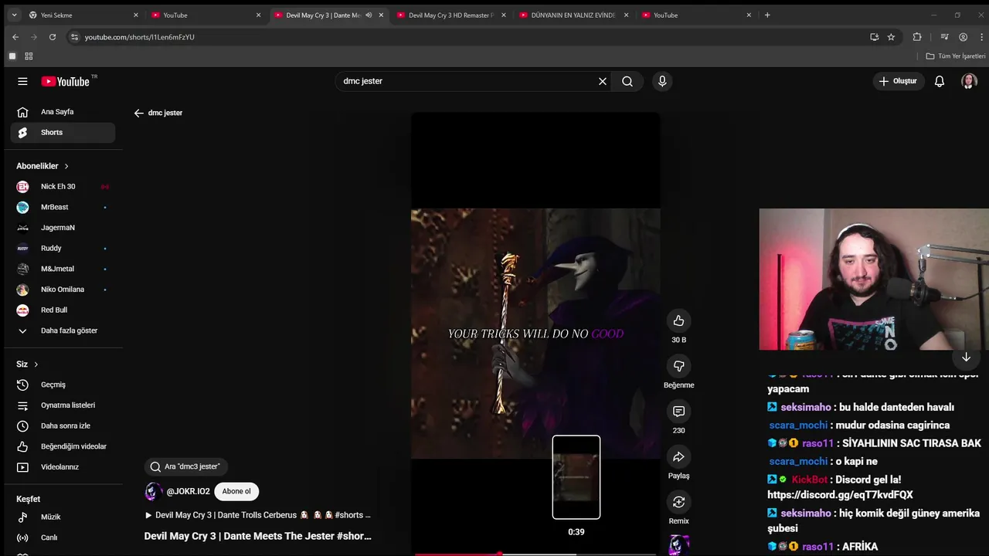Click the browser address bar URL
The height and width of the screenshot is (556, 989).
click(140, 37)
